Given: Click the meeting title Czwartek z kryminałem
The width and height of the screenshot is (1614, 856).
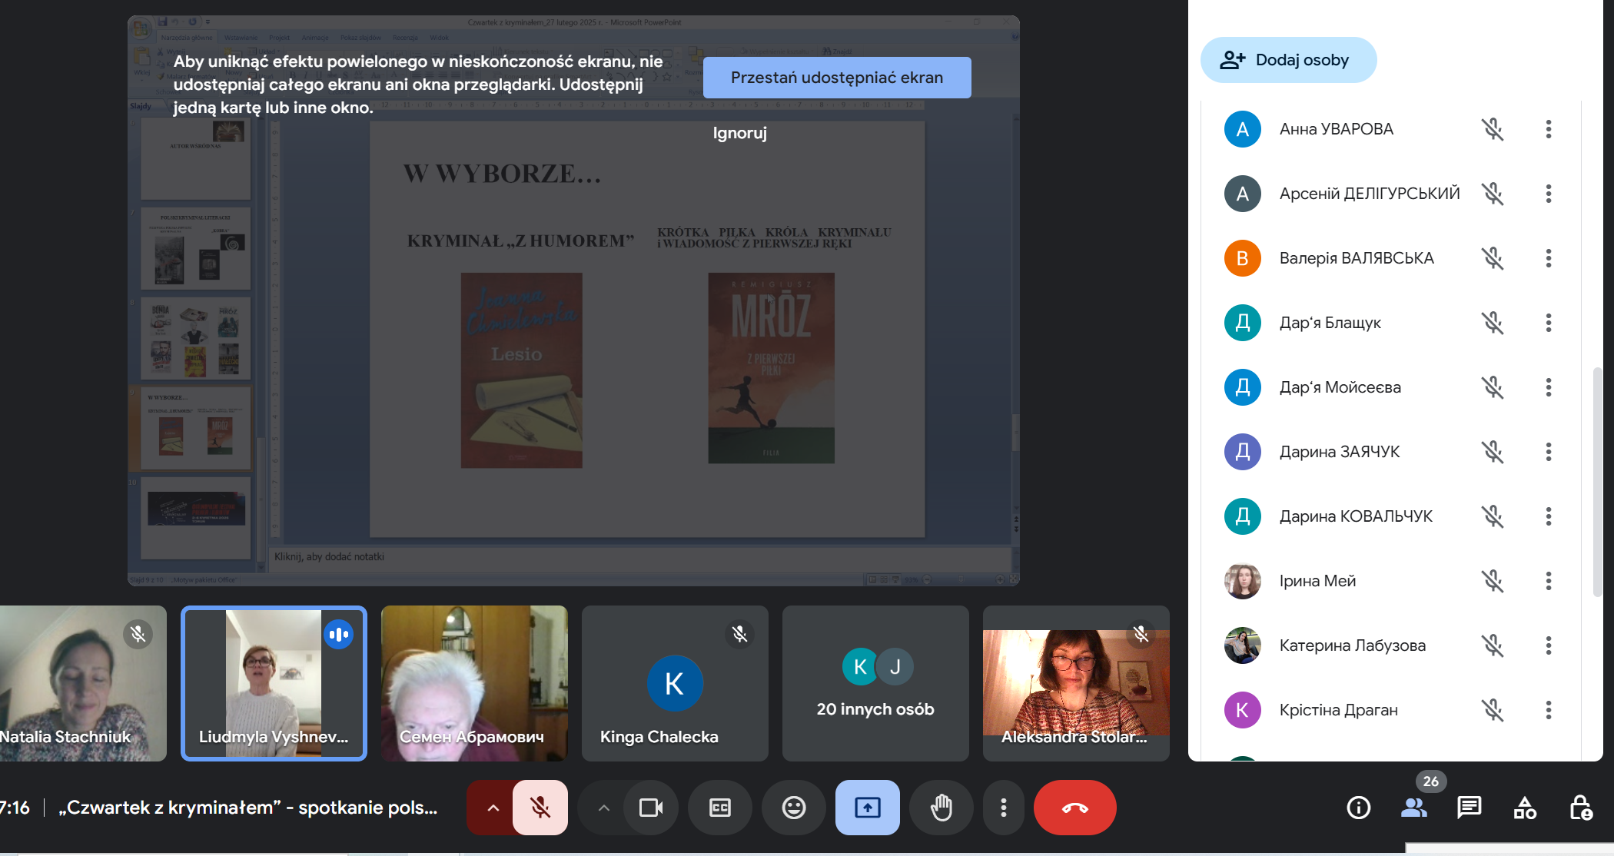Looking at the screenshot, I should click(x=248, y=808).
